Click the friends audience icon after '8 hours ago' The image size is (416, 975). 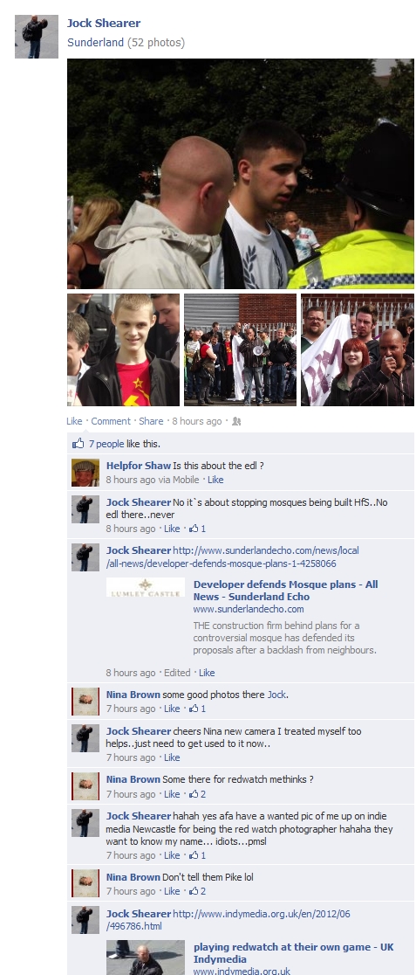click(x=236, y=422)
